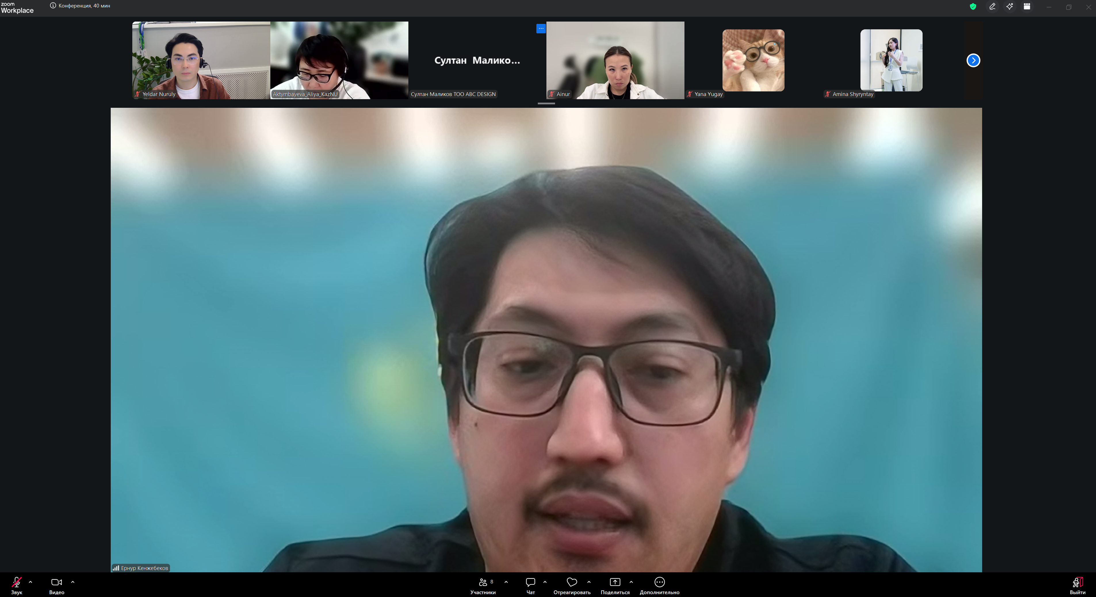
Task: Open blue three-dots menu on Ainur's tile
Action: 541,28
